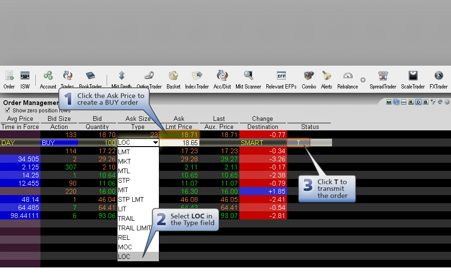Select LMT order type
Viewport: 451px width, 276px height.
[138, 152]
